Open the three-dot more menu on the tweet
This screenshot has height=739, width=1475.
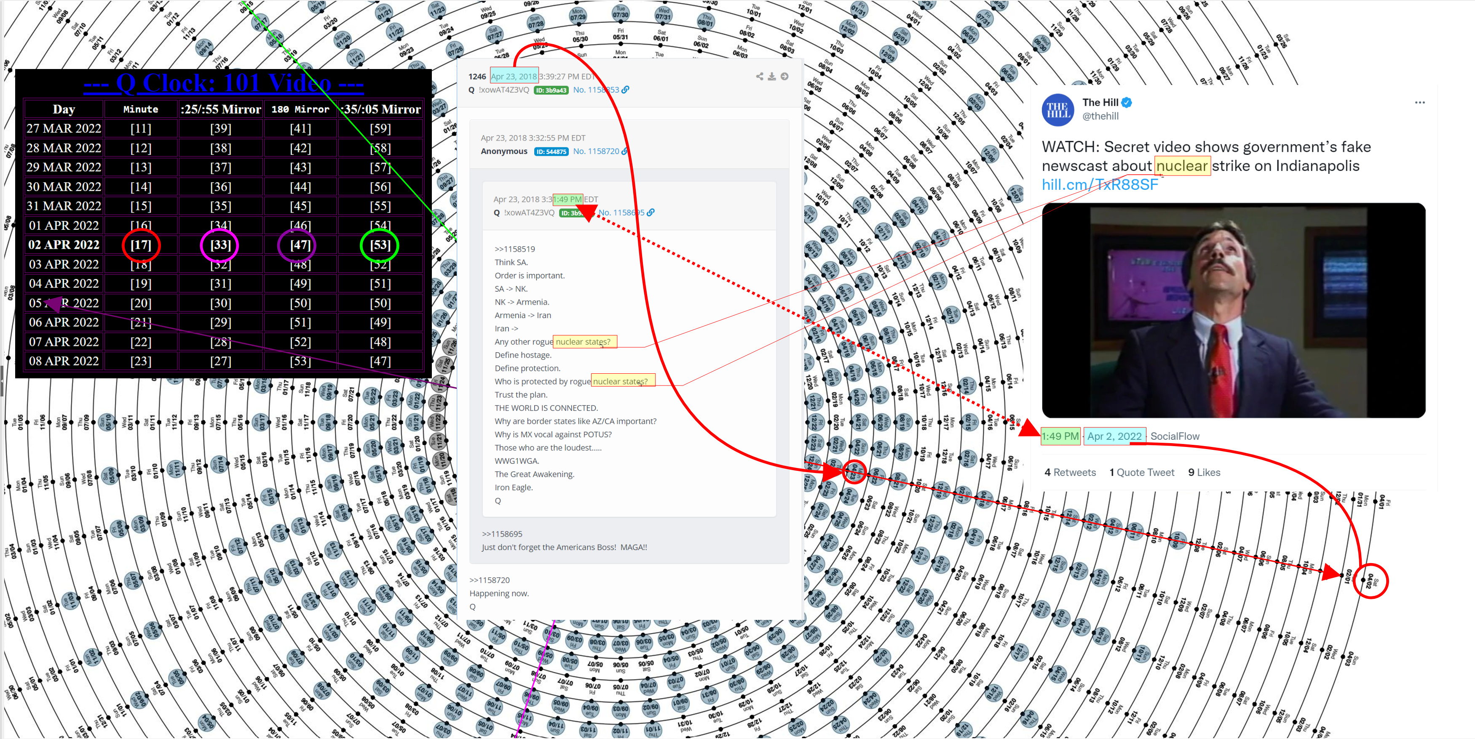pyautogui.click(x=1419, y=102)
